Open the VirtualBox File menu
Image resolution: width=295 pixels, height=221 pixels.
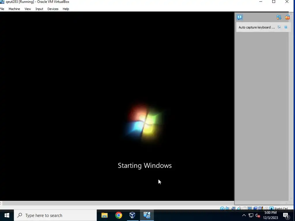(2, 9)
